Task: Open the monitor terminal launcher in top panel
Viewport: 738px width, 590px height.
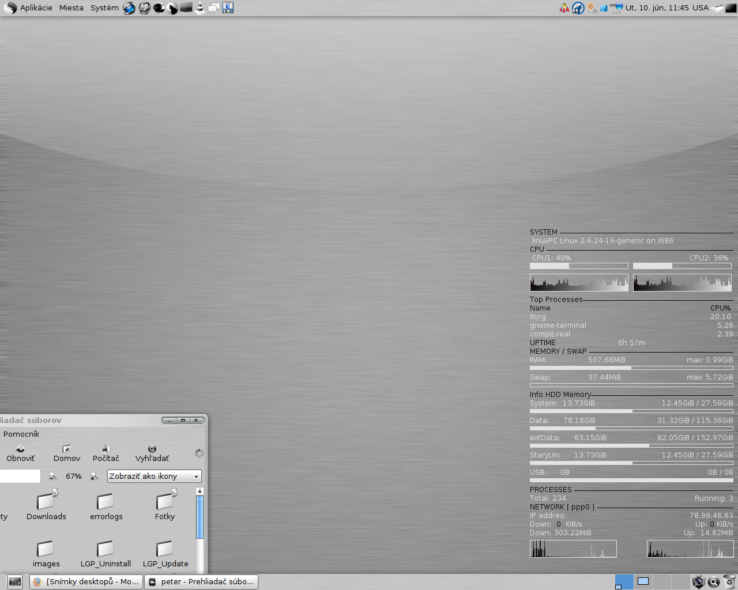Action: pos(186,7)
